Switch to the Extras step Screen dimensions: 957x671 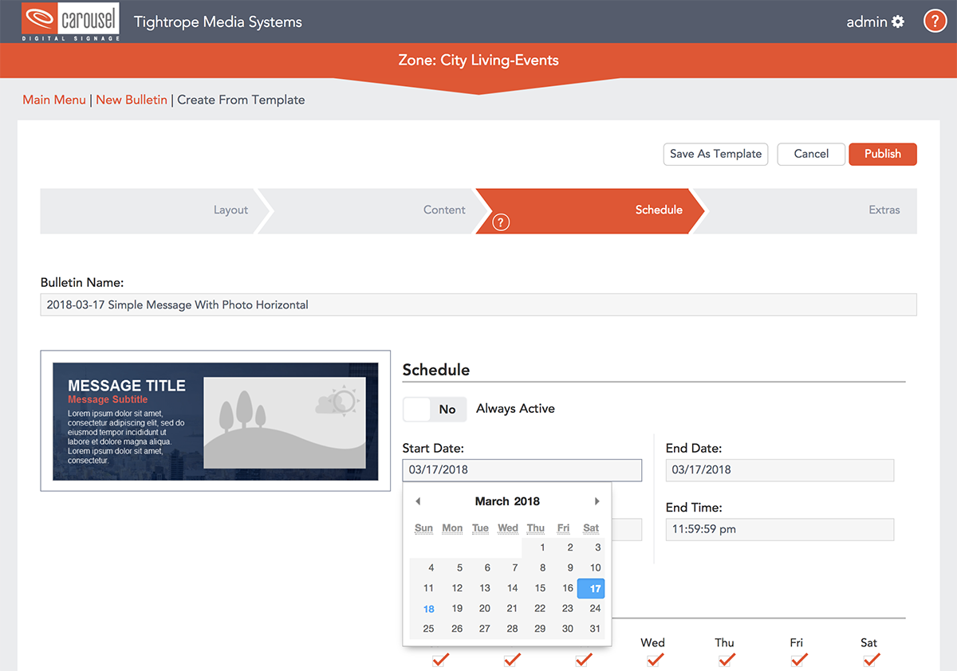tap(884, 210)
